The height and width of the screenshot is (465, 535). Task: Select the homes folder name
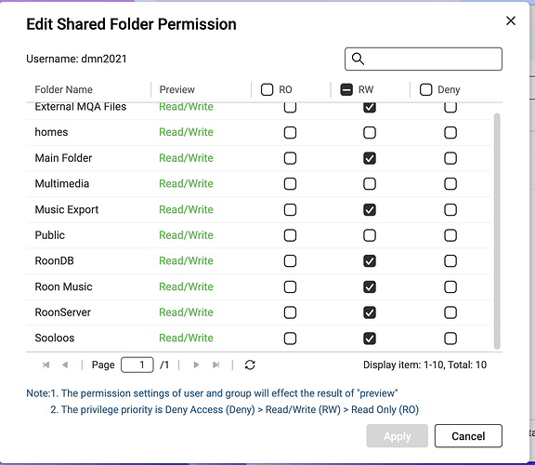click(x=51, y=132)
